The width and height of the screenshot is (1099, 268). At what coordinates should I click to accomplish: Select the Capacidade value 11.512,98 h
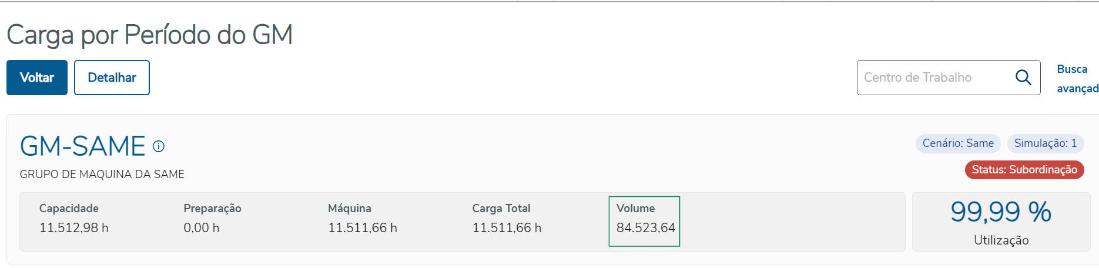(x=74, y=228)
